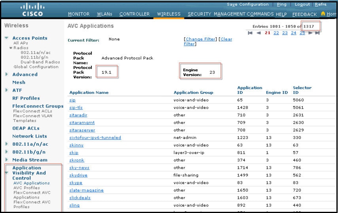Collapse the Access Points section

pyautogui.click(x=6, y=38)
